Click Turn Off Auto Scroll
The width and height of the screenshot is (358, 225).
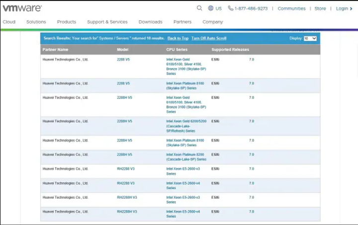pyautogui.click(x=209, y=38)
